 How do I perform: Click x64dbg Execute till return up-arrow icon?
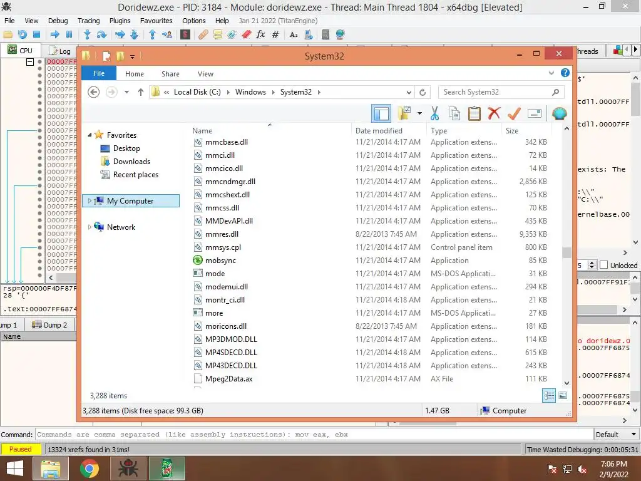pyautogui.click(x=153, y=35)
